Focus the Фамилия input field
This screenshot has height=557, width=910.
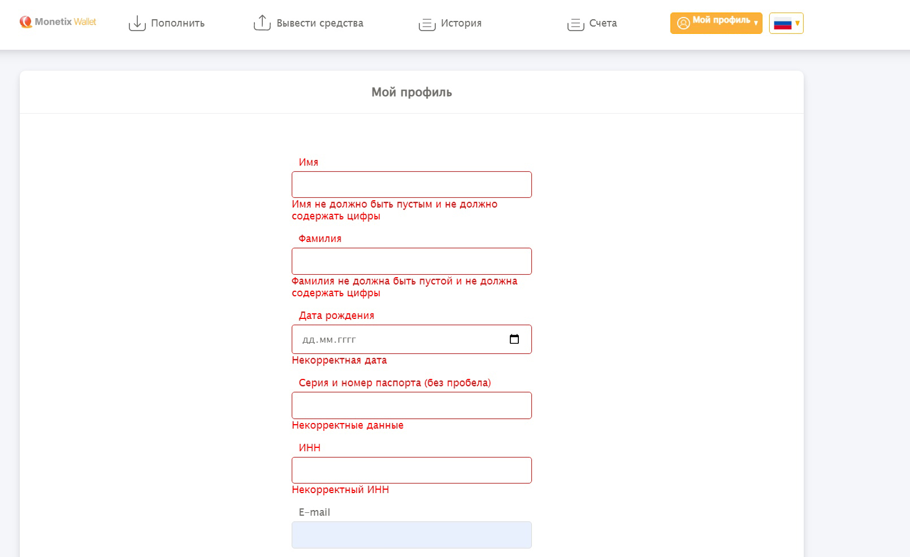(411, 261)
